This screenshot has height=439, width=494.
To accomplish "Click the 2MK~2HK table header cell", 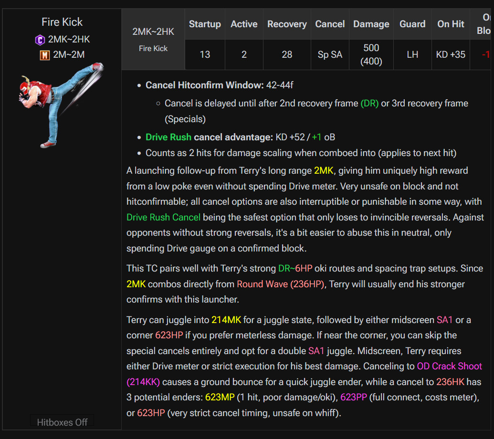I will (153, 39).
